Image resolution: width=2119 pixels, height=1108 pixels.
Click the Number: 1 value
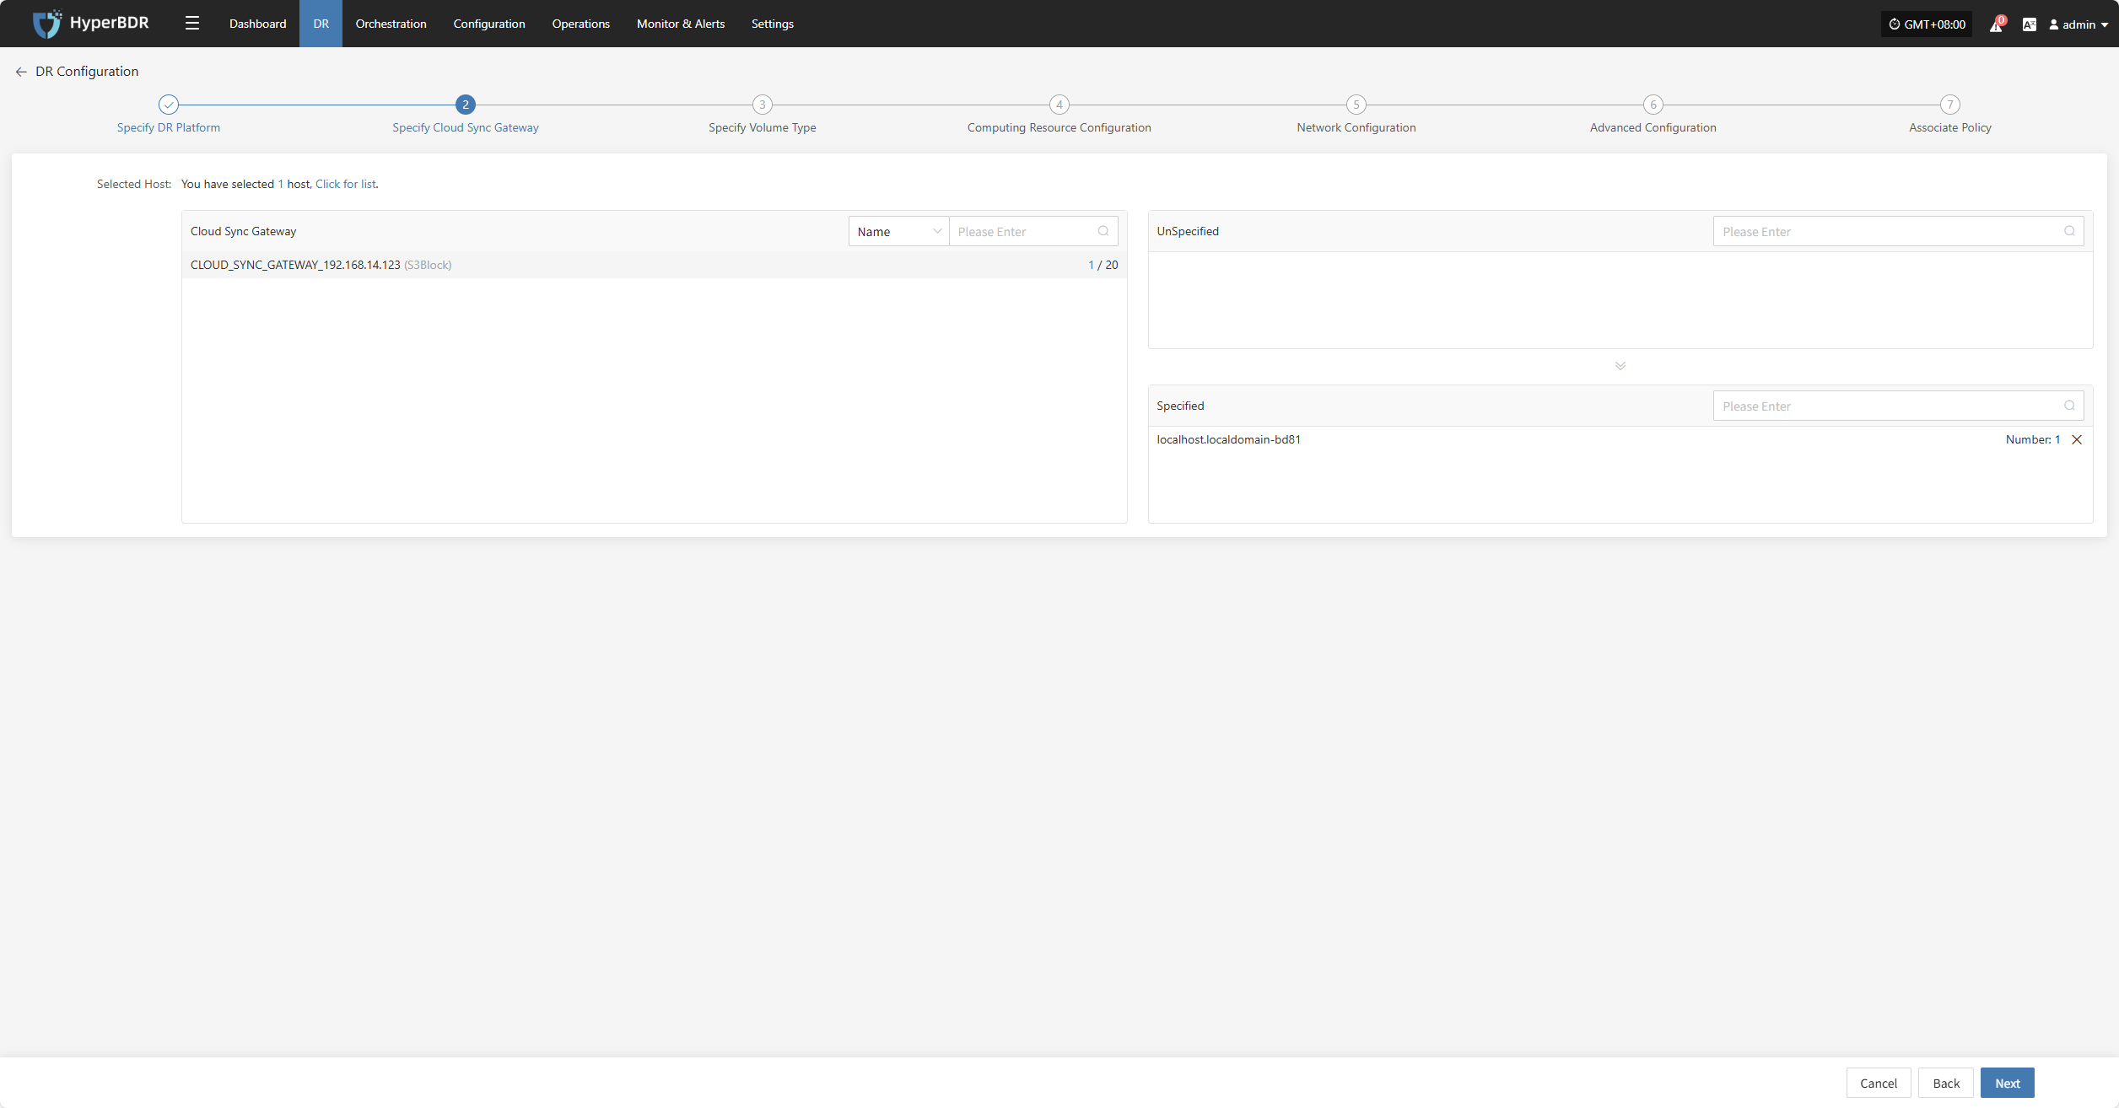(x=2033, y=439)
